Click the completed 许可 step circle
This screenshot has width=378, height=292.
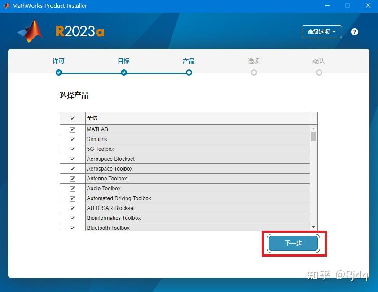58,72
